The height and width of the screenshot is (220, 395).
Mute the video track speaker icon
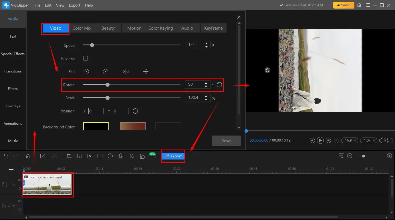[19, 188]
